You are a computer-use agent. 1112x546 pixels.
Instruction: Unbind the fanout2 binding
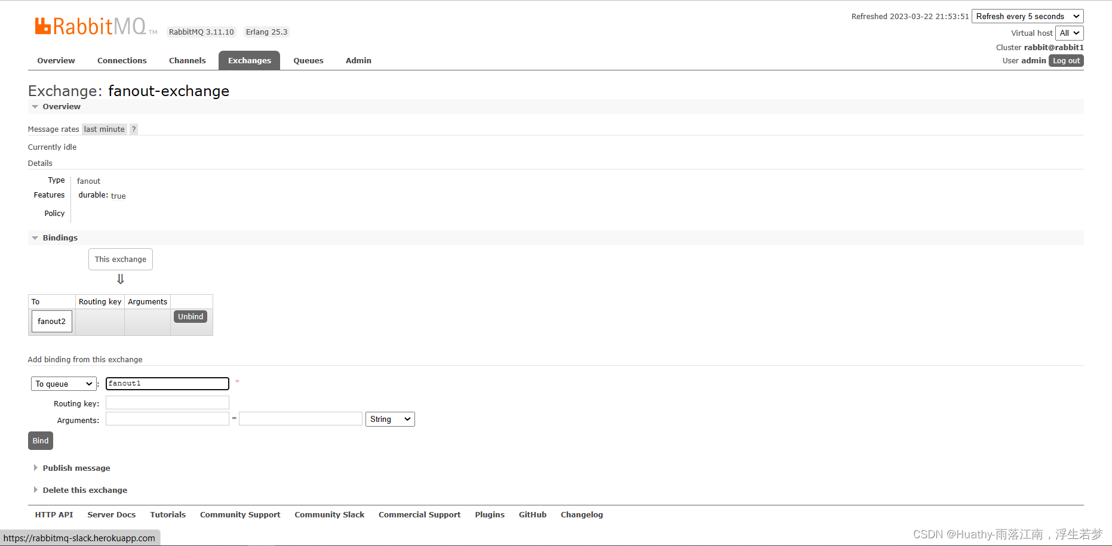tap(191, 316)
